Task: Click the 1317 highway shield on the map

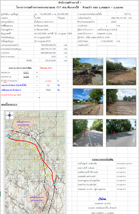Action: pyautogui.click(x=56, y=190)
